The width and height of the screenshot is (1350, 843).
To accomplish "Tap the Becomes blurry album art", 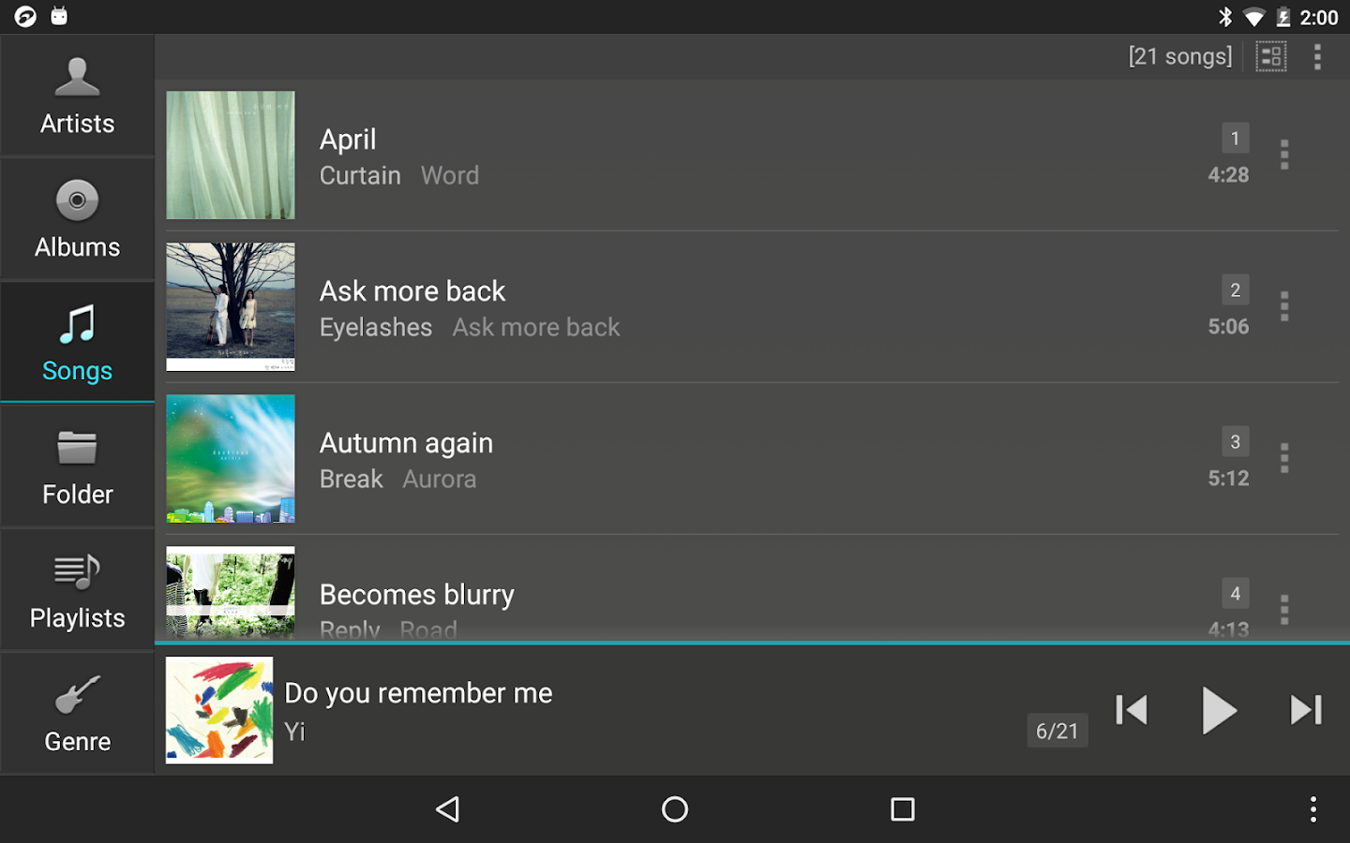I will 231,593.
